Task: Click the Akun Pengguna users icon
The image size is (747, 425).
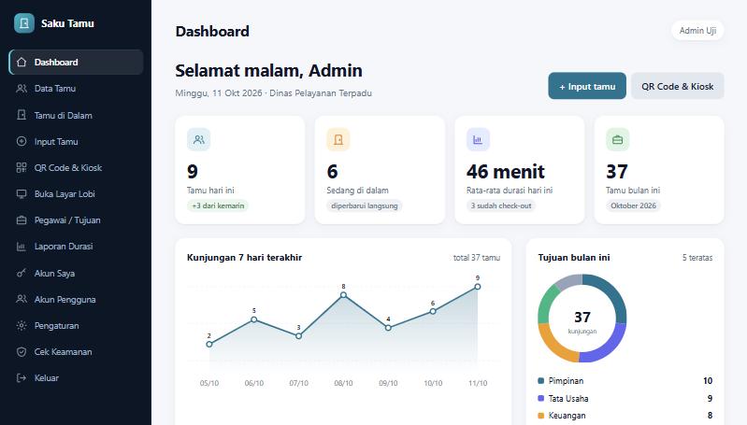Action: tap(22, 299)
